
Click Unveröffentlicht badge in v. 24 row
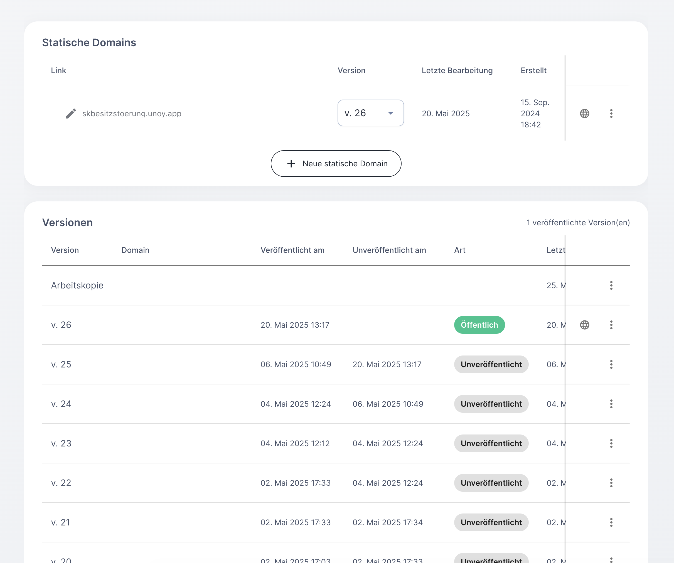tap(491, 404)
